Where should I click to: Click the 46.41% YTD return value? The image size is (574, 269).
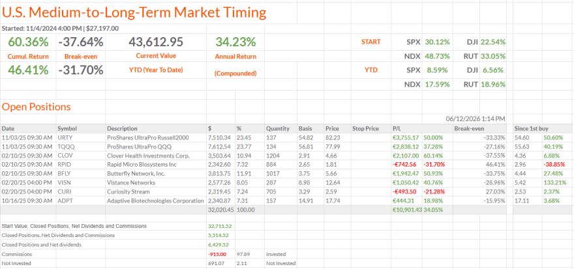click(x=28, y=70)
